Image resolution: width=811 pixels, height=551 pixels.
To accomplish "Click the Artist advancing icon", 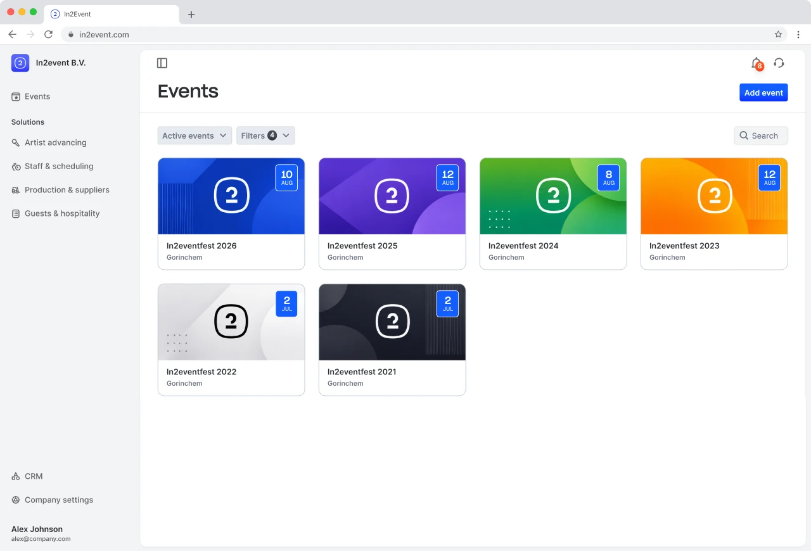I will (16, 143).
